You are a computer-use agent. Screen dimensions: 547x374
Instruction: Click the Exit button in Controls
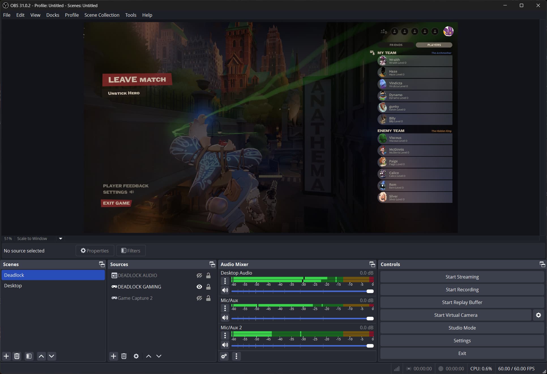pos(462,353)
